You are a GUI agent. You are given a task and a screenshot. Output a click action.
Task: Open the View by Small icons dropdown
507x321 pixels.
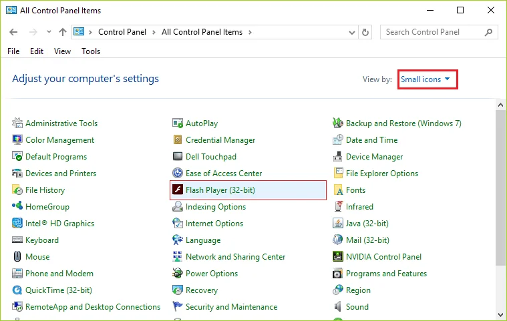point(426,79)
